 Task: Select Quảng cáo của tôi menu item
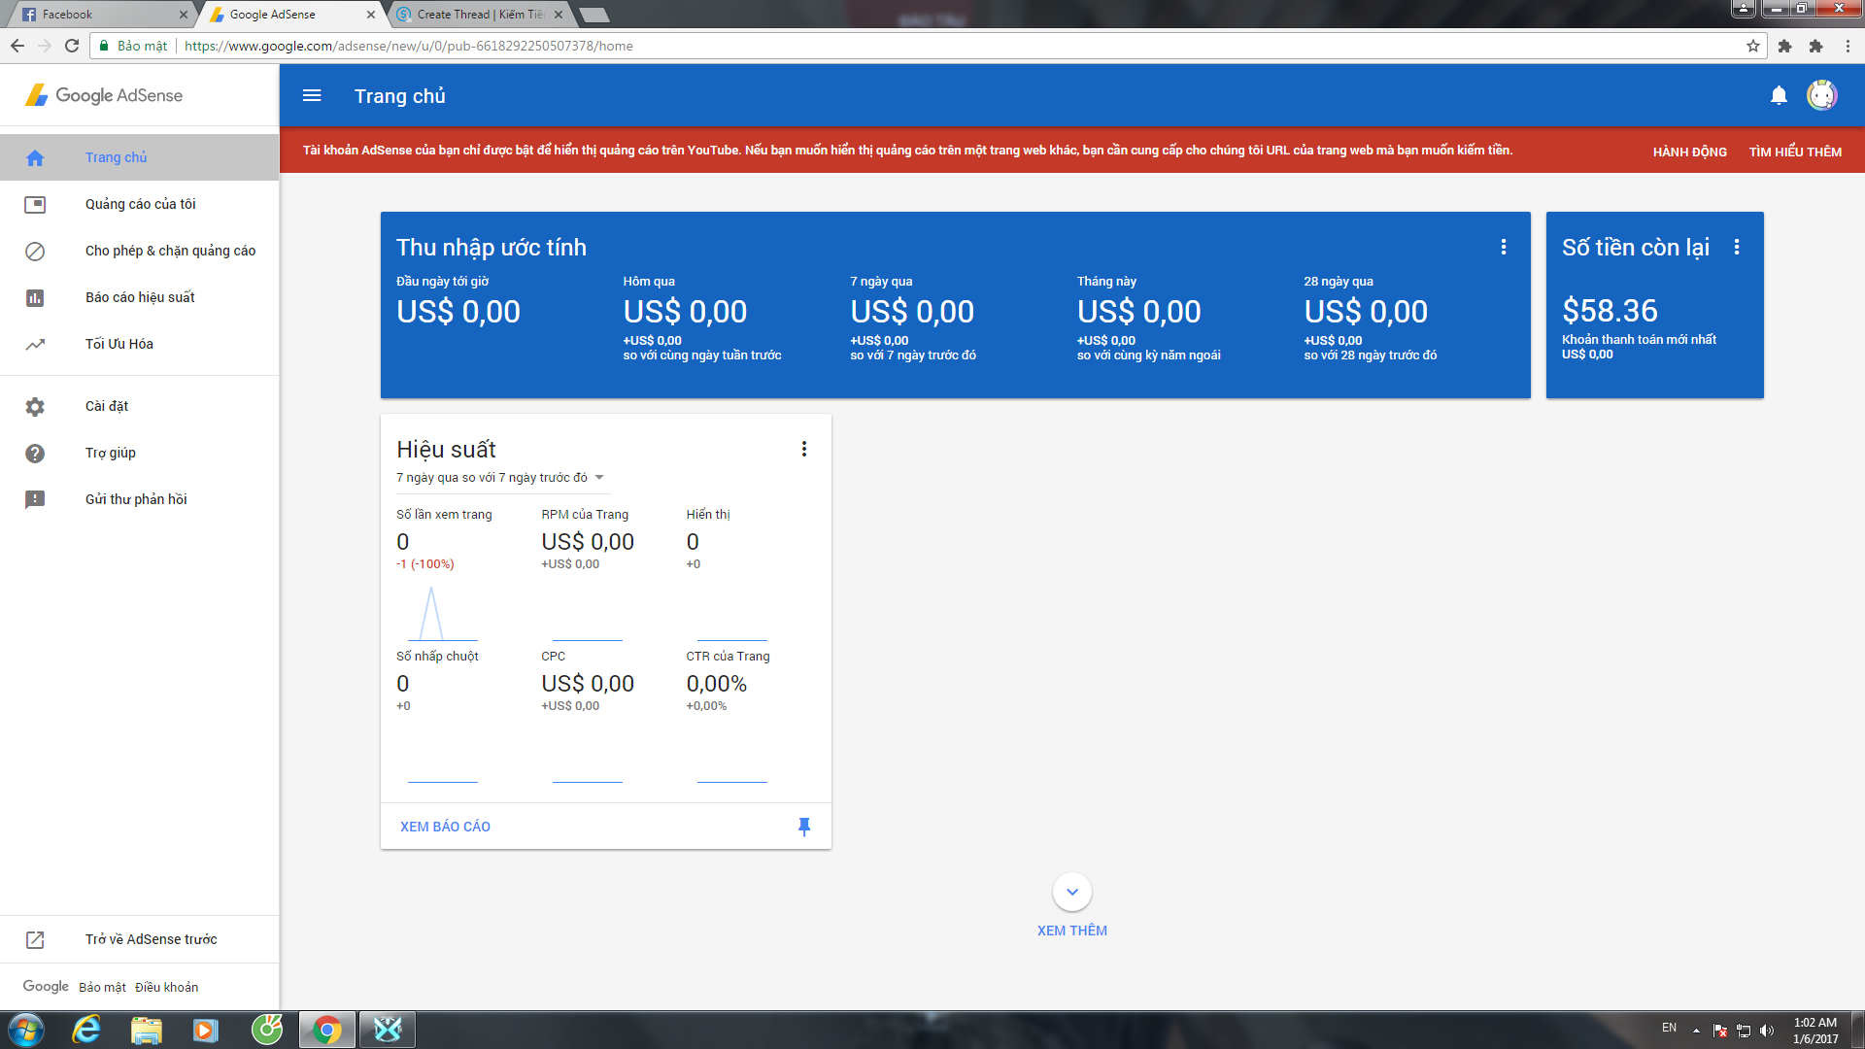[140, 204]
